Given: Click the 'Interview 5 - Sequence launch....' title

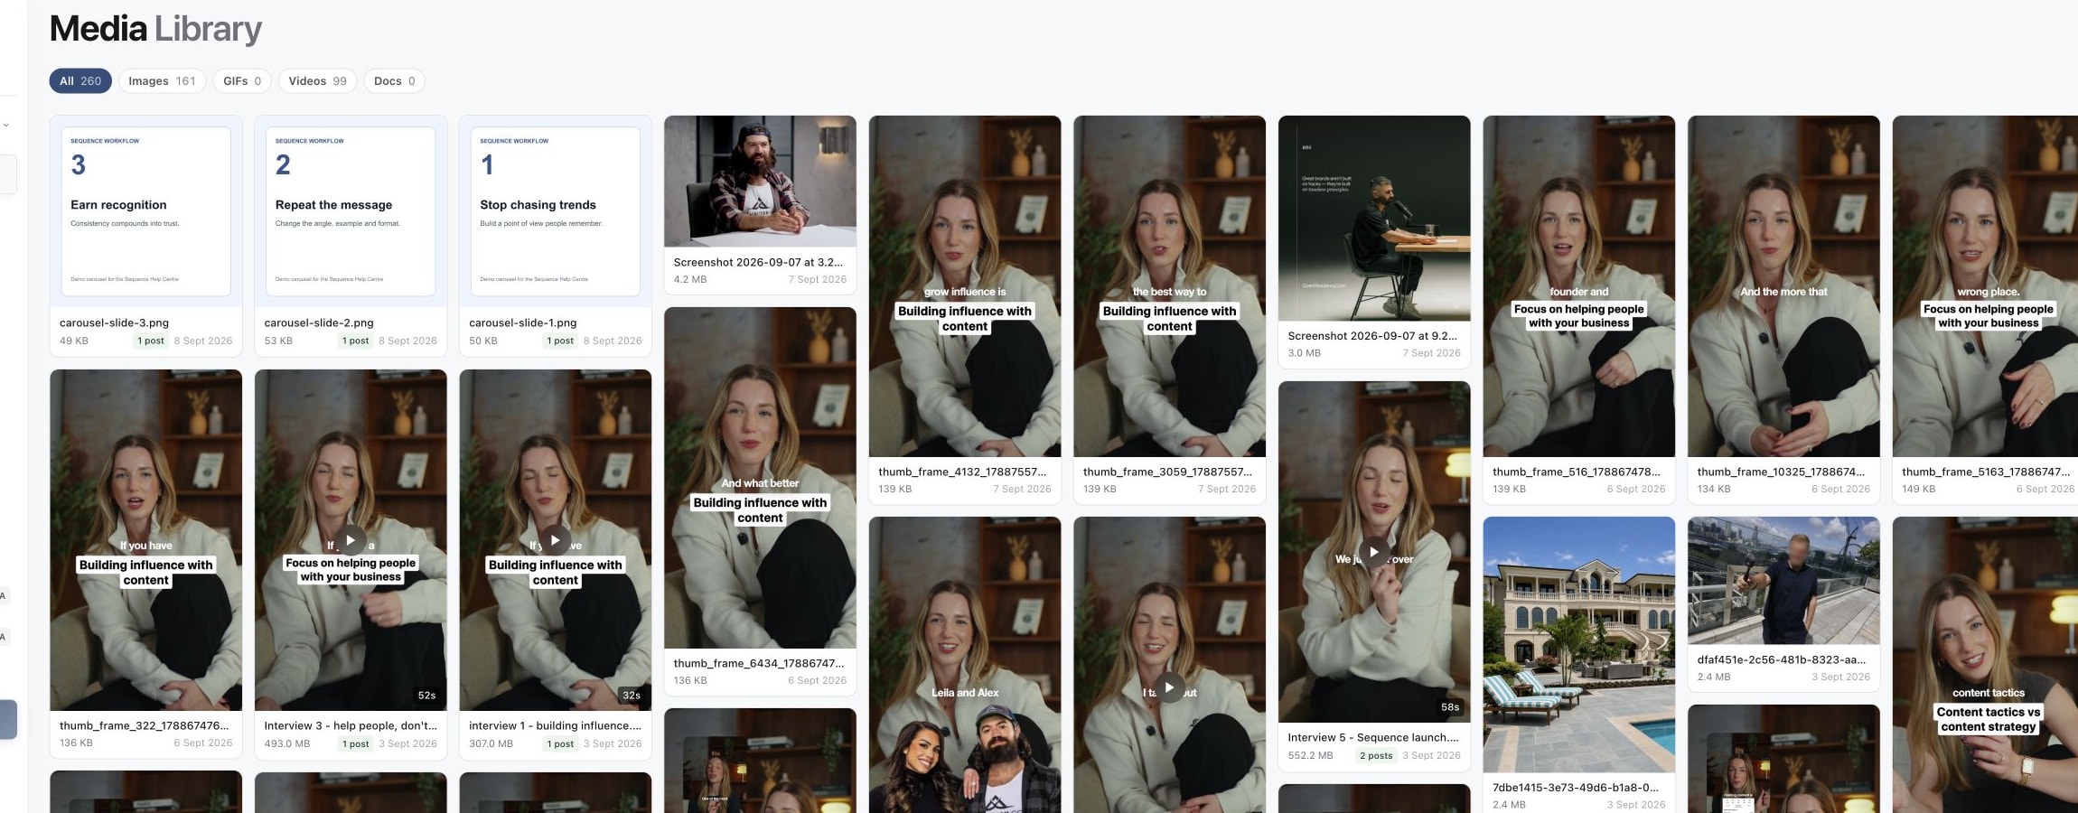Looking at the screenshot, I should pos(1373,737).
